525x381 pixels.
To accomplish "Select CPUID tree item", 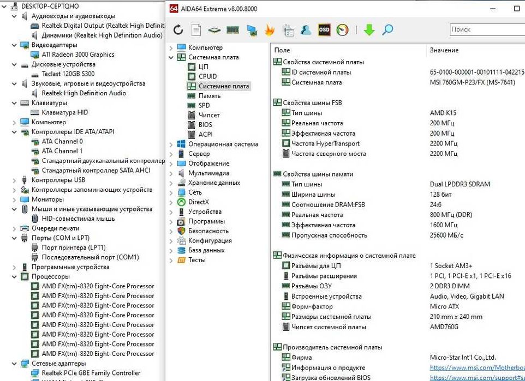I will point(207,76).
